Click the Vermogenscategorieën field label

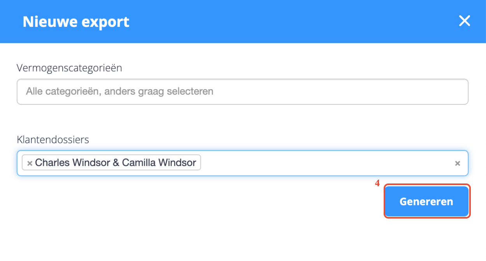(x=69, y=68)
